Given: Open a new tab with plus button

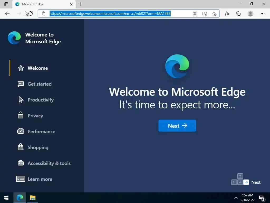Looking at the screenshot, I should pyautogui.click(x=80, y=4).
